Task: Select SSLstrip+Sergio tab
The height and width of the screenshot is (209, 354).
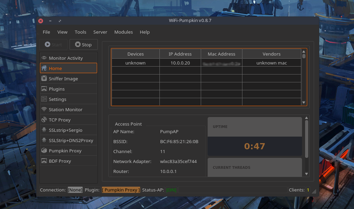Action: (x=69, y=130)
